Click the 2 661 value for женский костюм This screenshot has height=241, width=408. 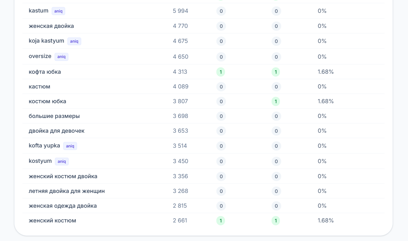coord(180,220)
